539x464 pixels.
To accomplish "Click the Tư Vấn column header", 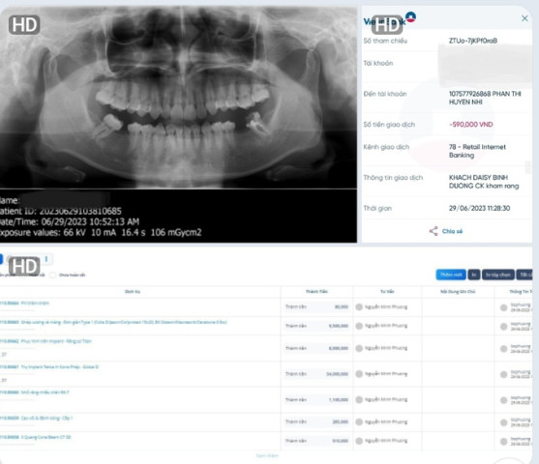I will pyautogui.click(x=387, y=292).
